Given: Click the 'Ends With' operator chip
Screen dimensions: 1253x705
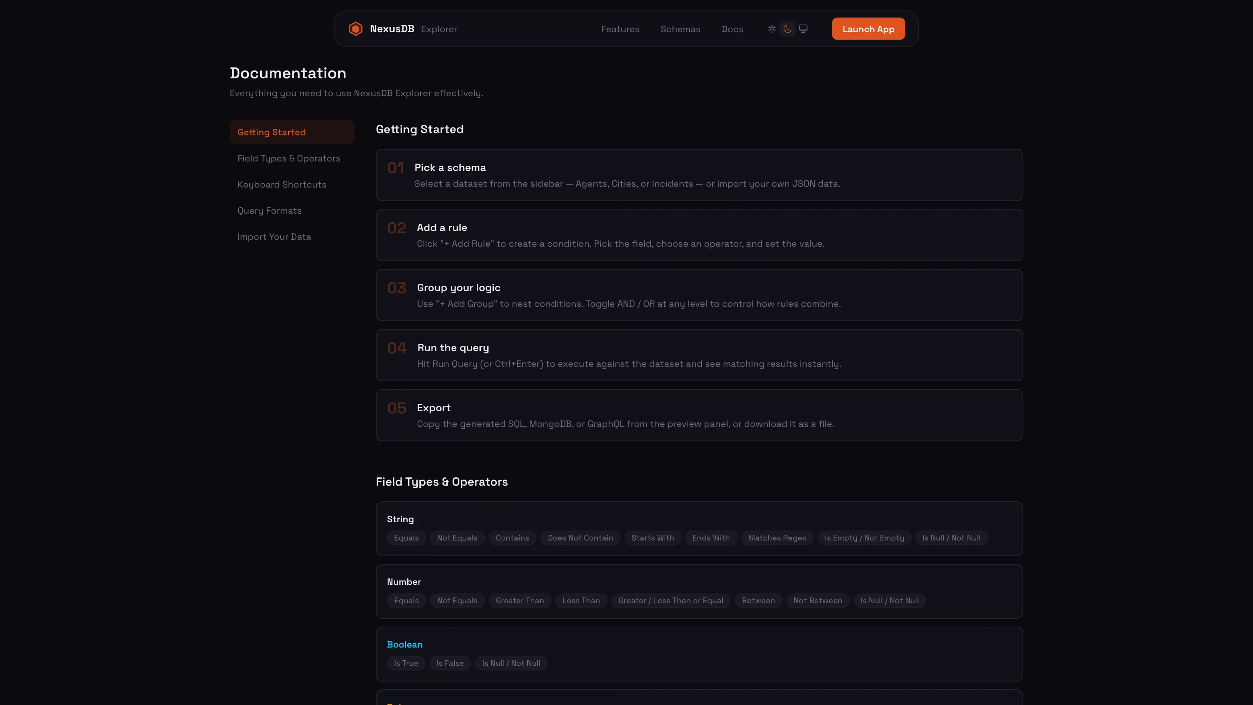Looking at the screenshot, I should (711, 537).
